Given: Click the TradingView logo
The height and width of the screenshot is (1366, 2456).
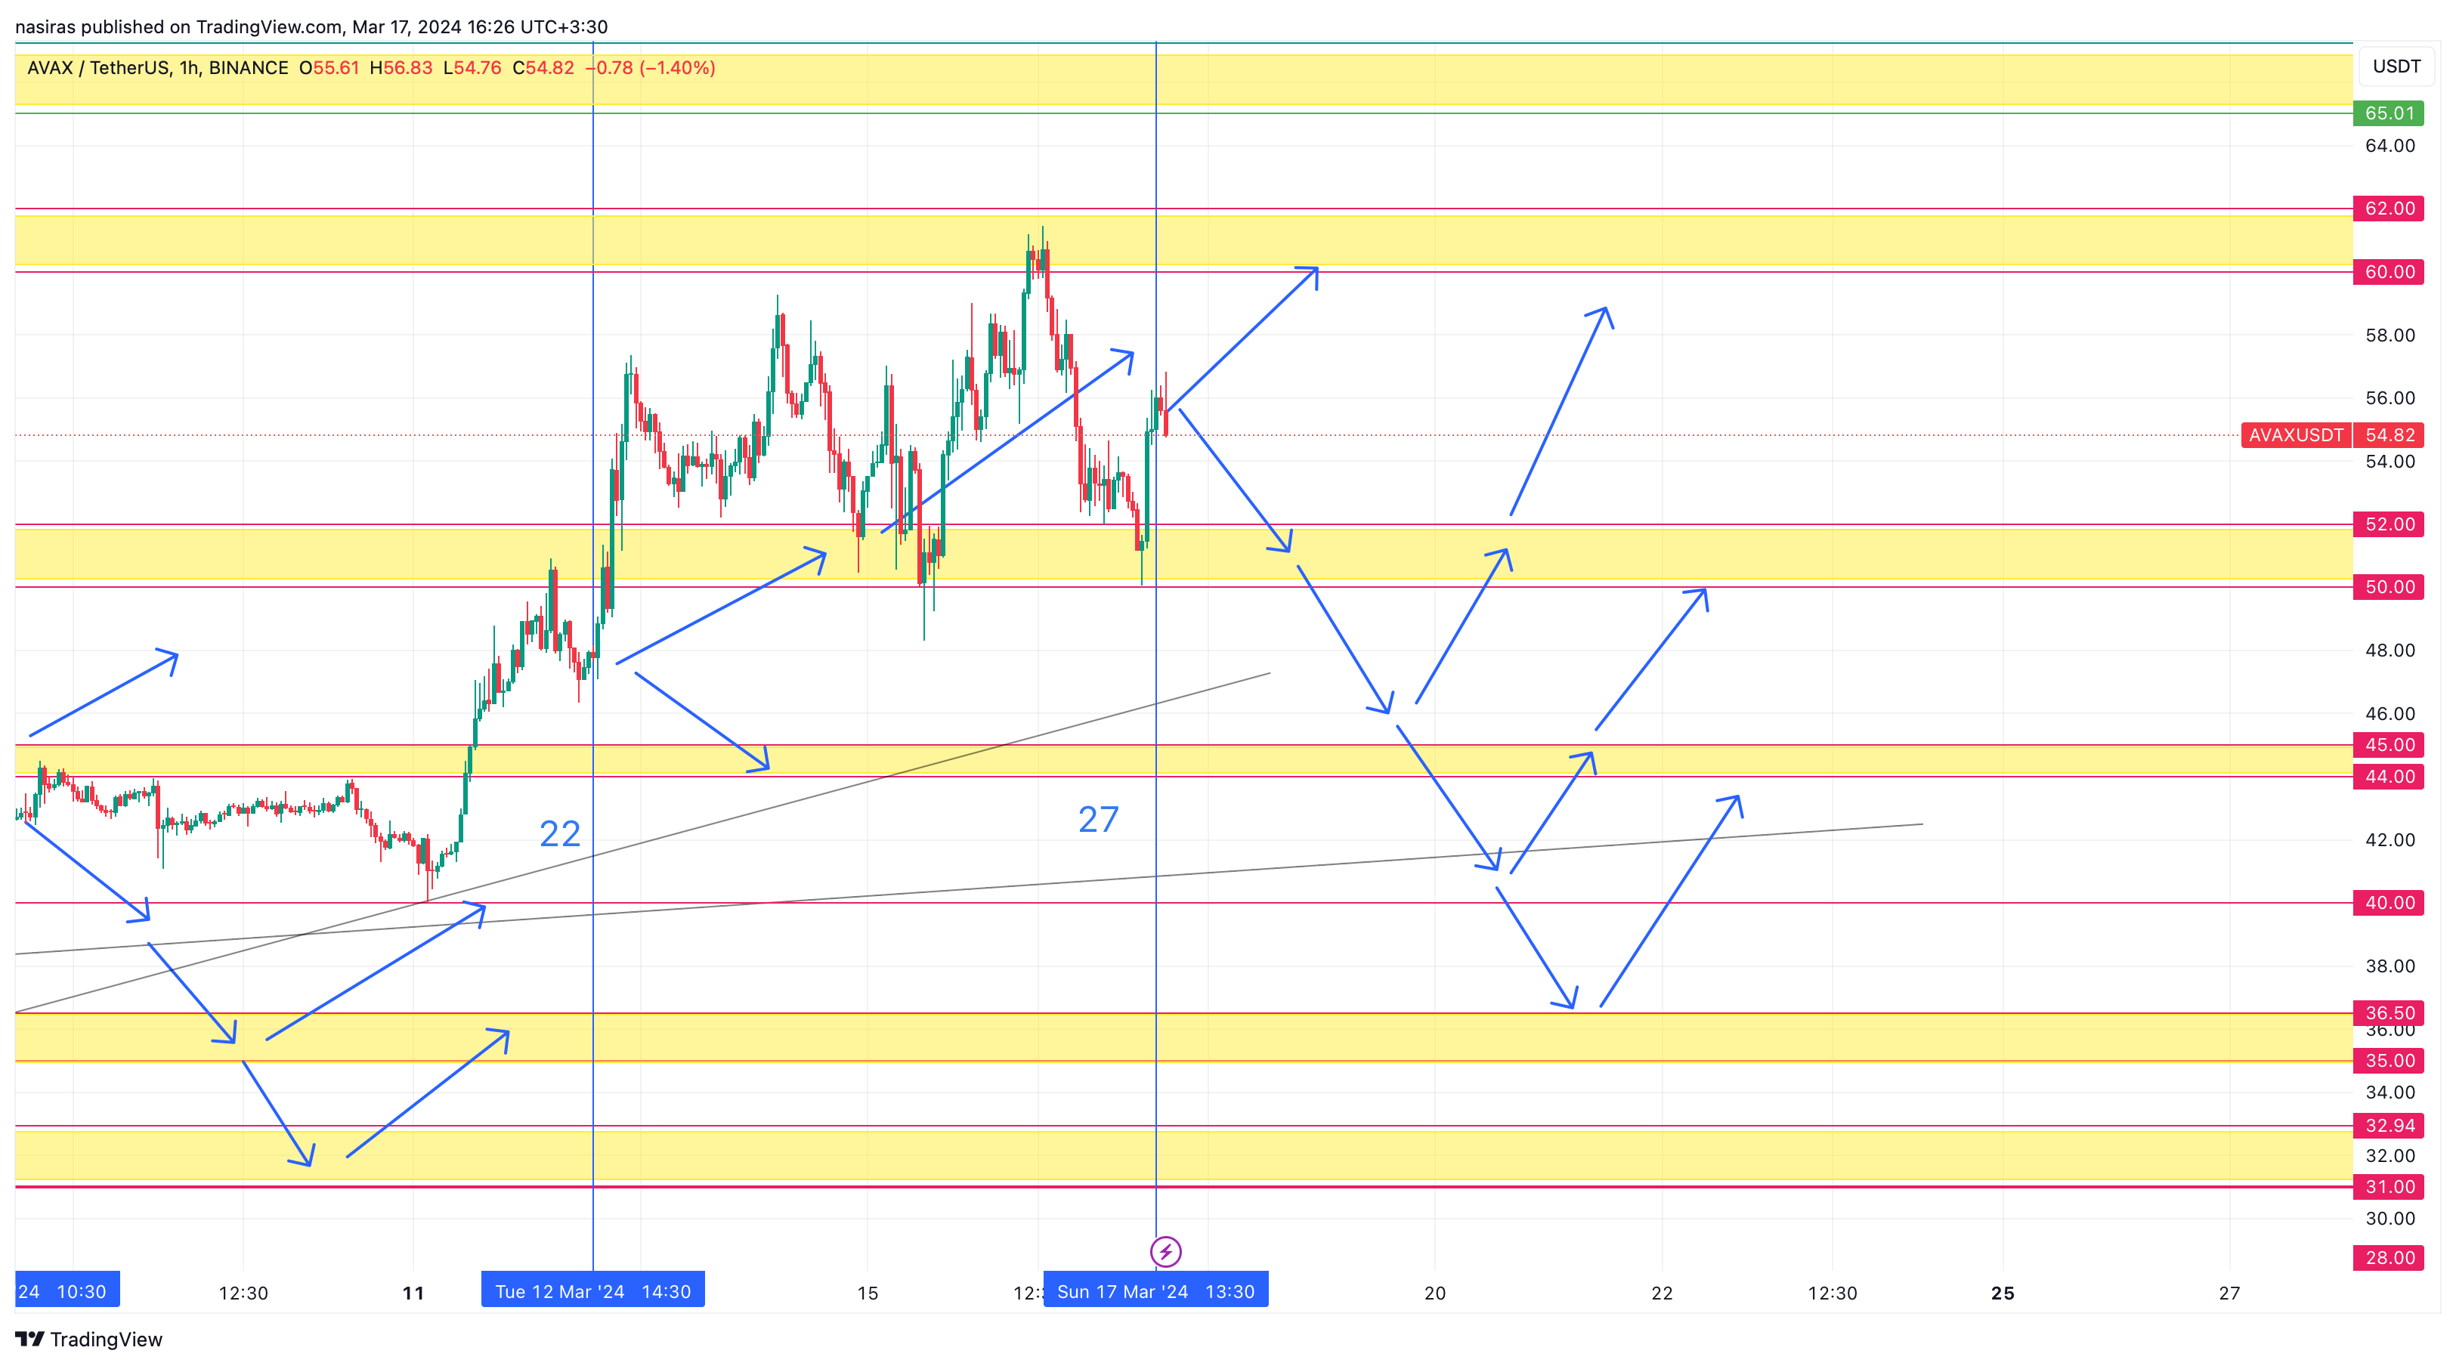Looking at the screenshot, I should 90,1338.
